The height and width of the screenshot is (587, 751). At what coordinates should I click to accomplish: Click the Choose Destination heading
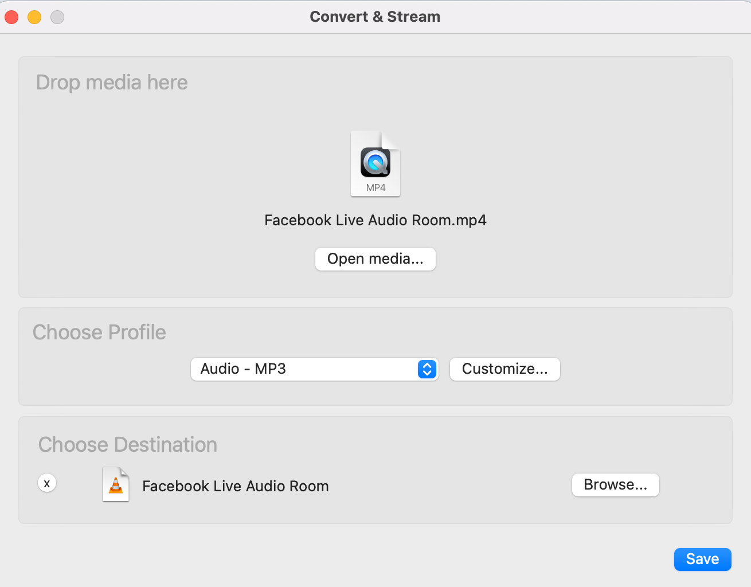(128, 445)
